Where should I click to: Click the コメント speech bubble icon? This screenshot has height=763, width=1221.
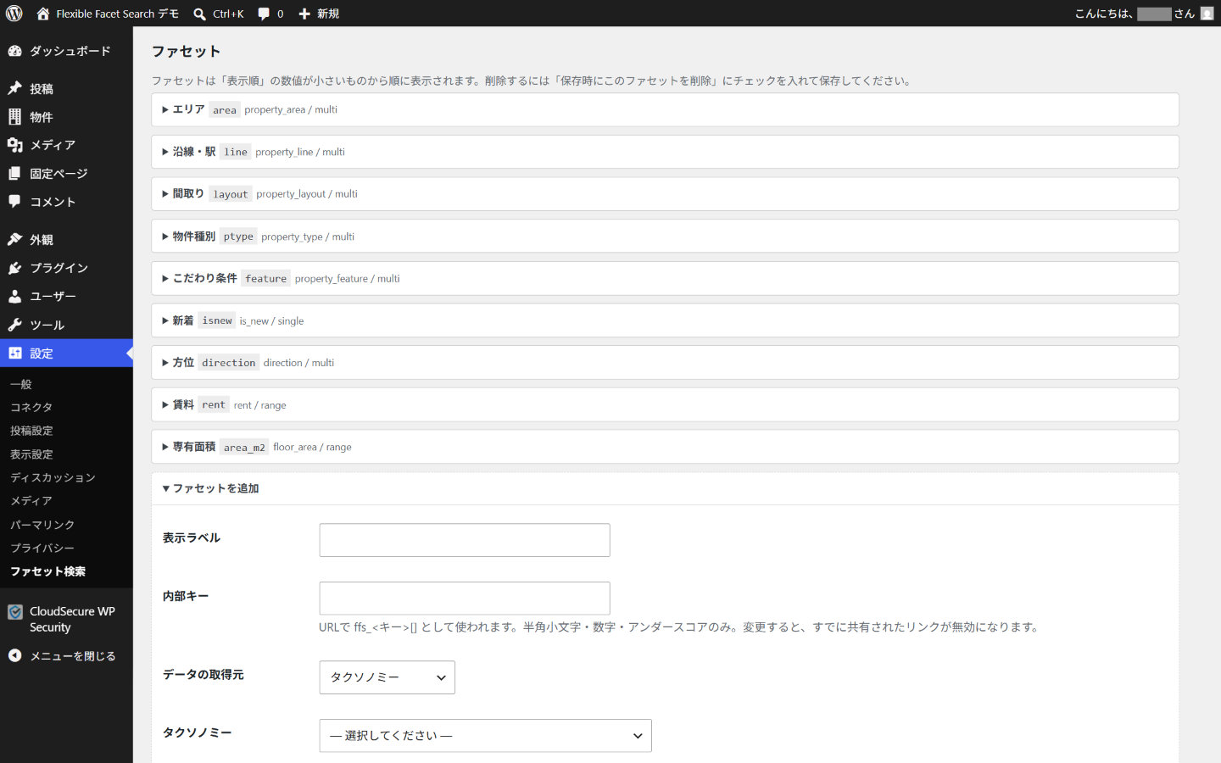pos(14,202)
